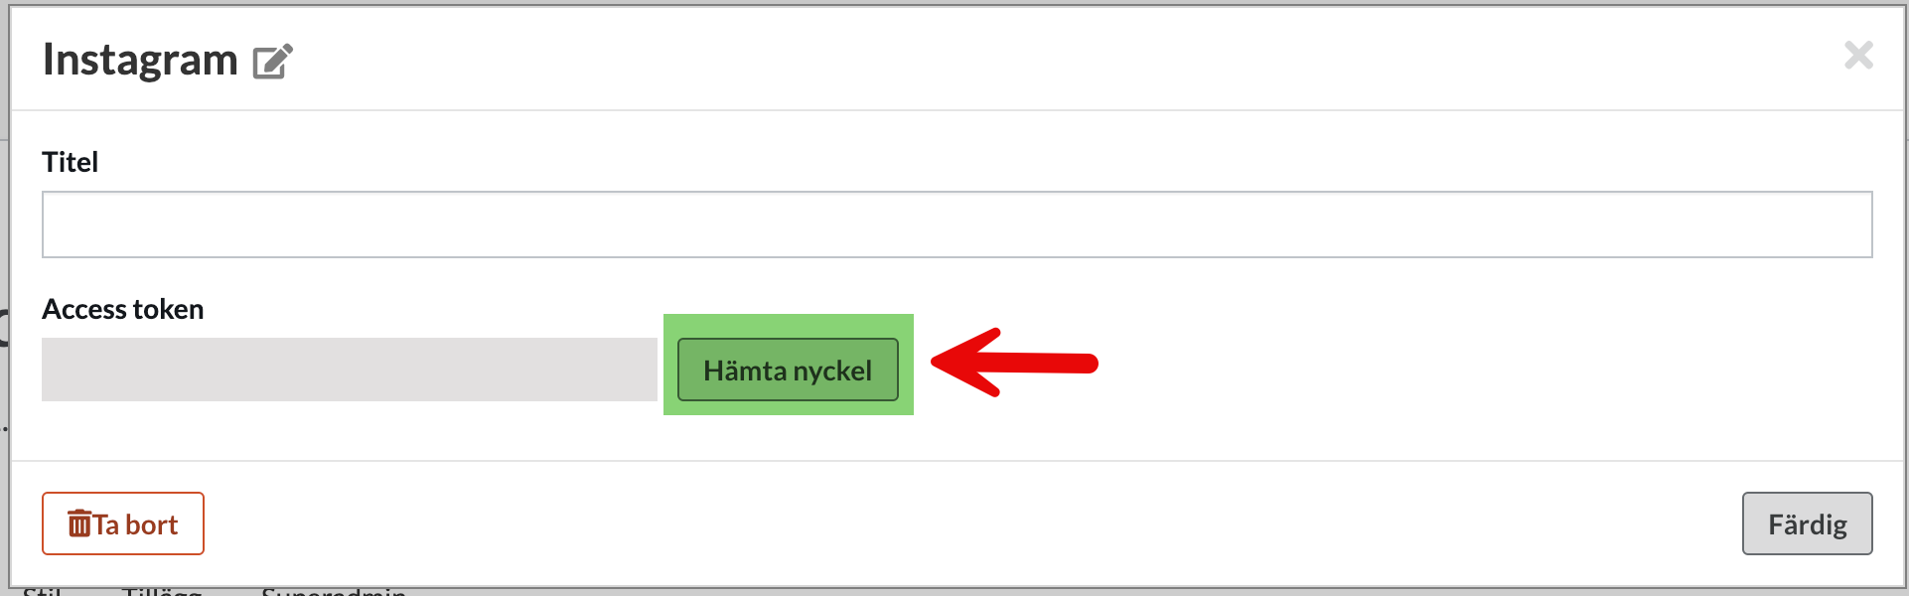Image resolution: width=1909 pixels, height=596 pixels.
Task: Click the empty header space right of Instagram
Action: click(993, 60)
